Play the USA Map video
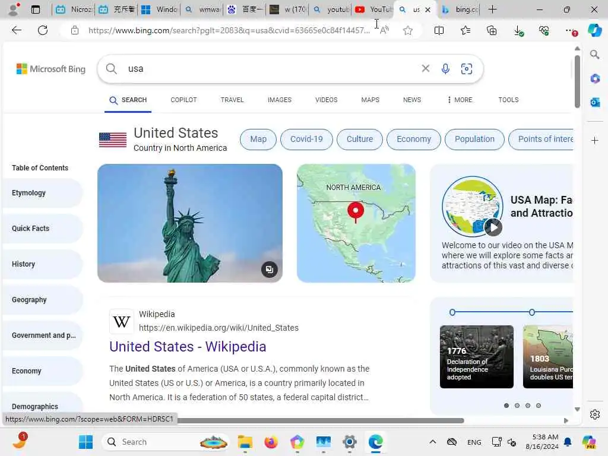The image size is (608, 456). (493, 227)
